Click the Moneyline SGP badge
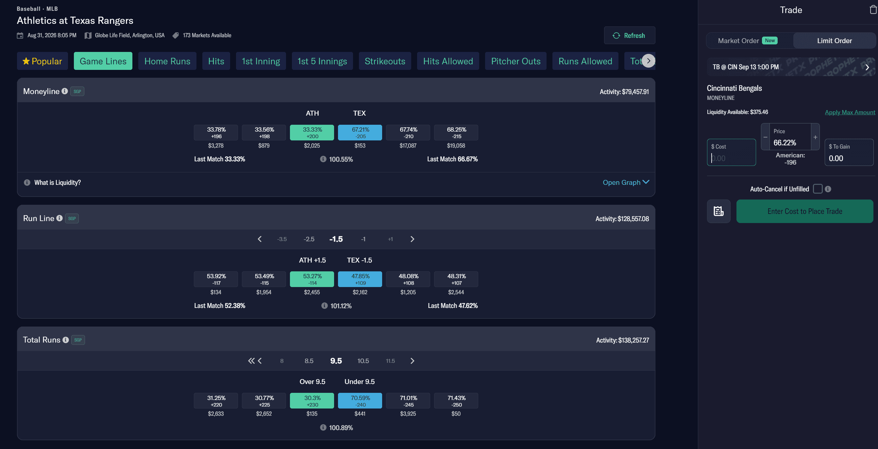This screenshot has width=878, height=449. click(77, 91)
